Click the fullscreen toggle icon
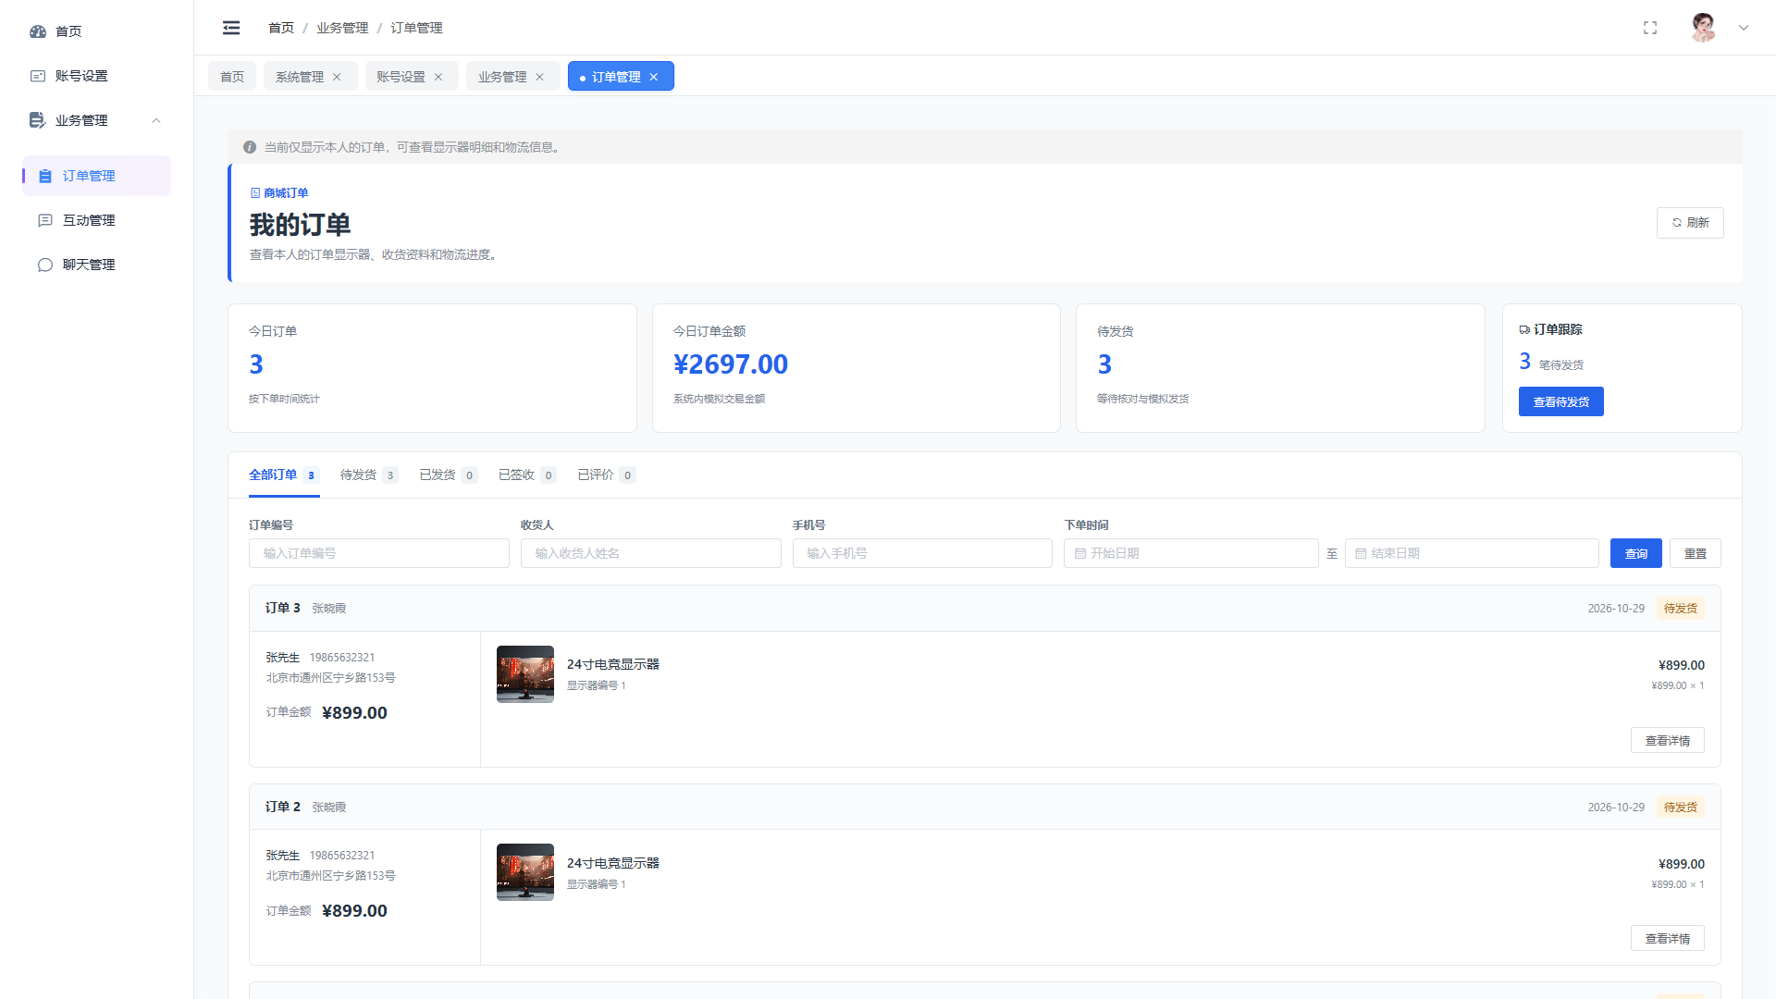Screen dimensions: 1776x999 (x=1650, y=28)
